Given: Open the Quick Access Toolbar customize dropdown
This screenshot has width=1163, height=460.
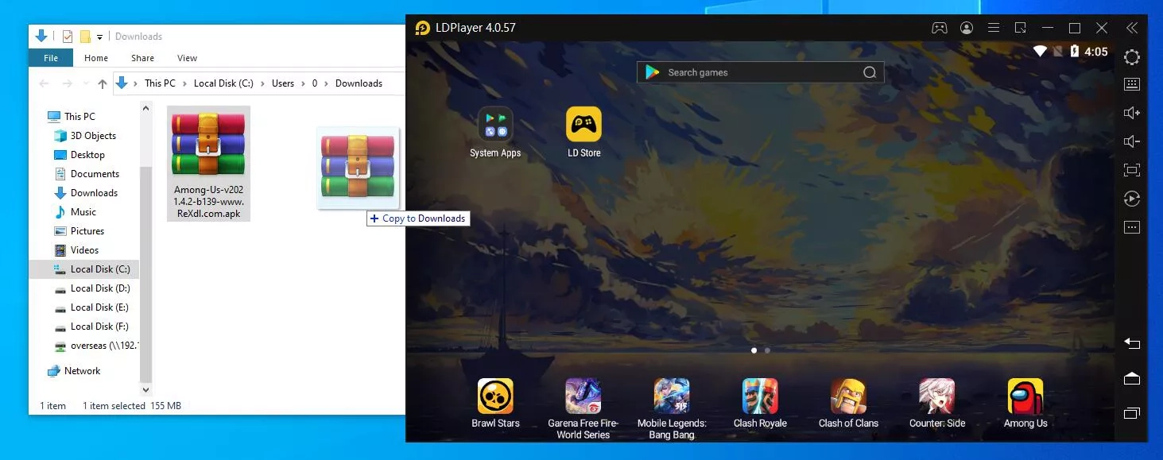Looking at the screenshot, I should (x=99, y=37).
